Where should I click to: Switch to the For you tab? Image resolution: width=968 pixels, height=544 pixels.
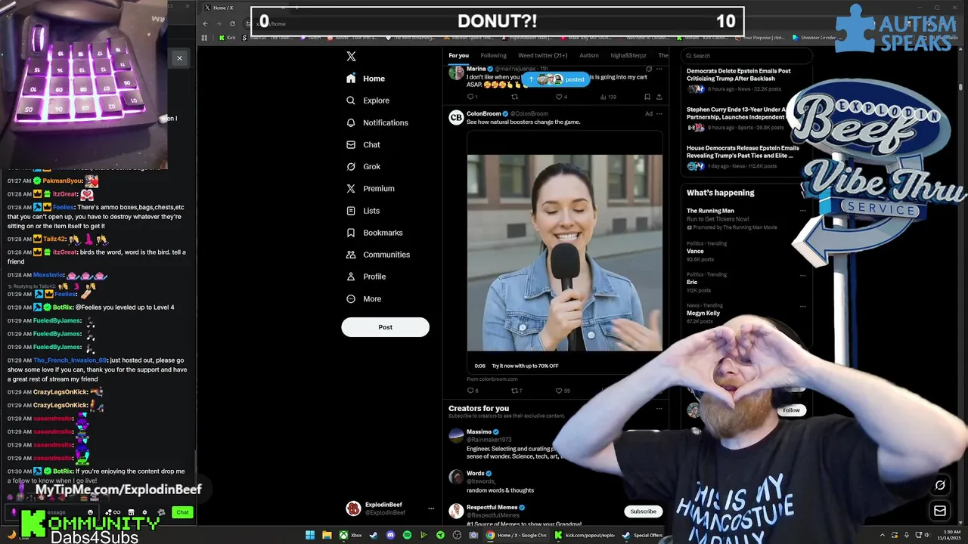[x=458, y=55]
